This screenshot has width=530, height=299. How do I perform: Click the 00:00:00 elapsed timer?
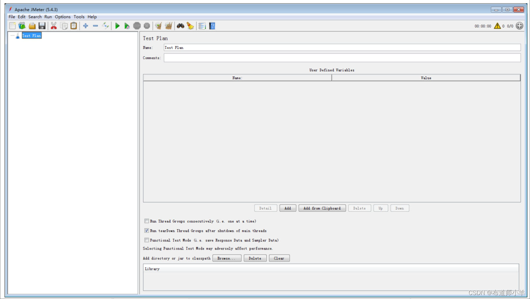click(483, 26)
